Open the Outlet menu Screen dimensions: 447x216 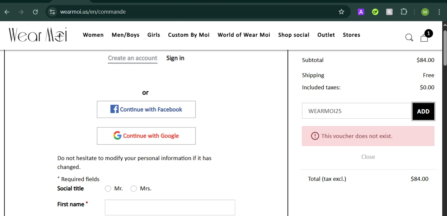pyautogui.click(x=326, y=35)
